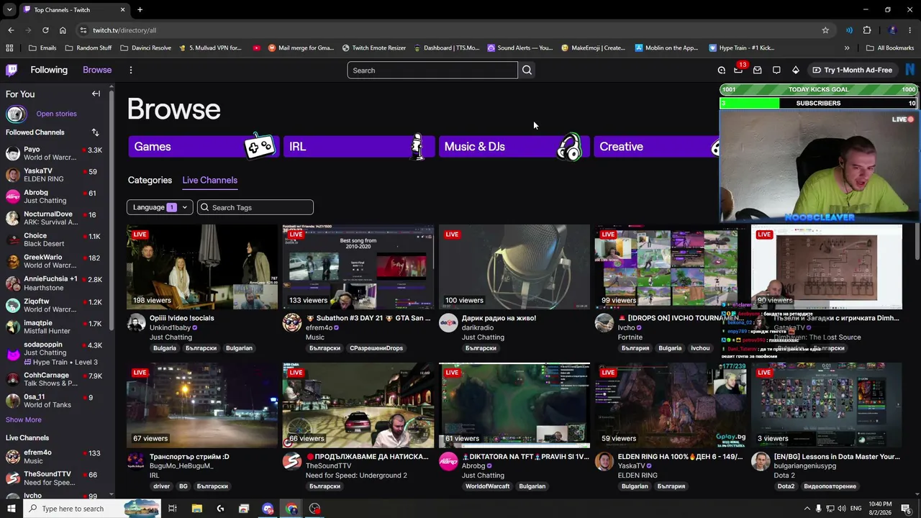Select AnnieFuchsia in Followed Channels
This screenshot has height=518, width=921.
55,283
